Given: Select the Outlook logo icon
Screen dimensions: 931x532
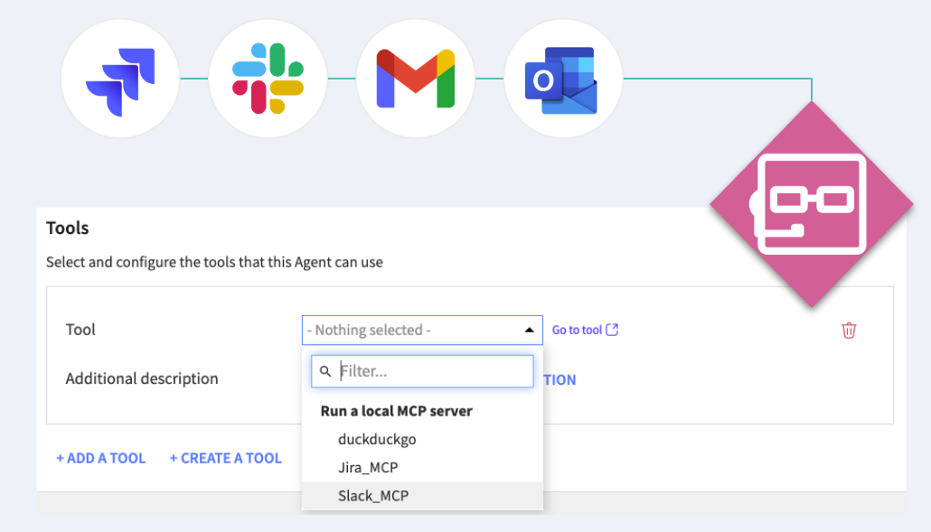Looking at the screenshot, I should click(x=562, y=79).
